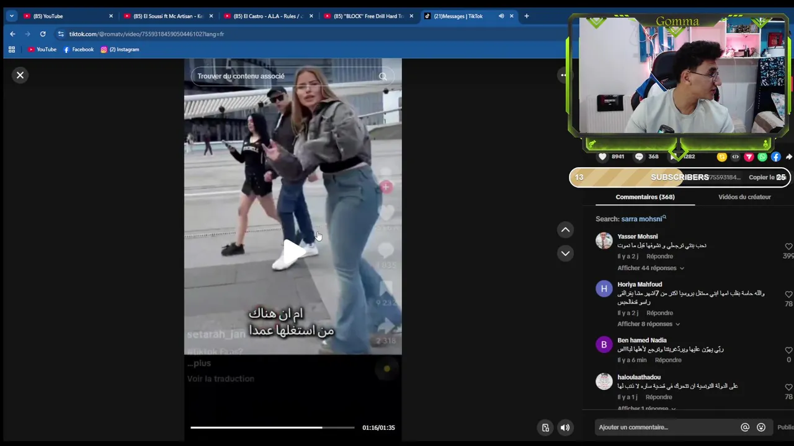Click the tiktok.com address bar URL

pyautogui.click(x=146, y=34)
